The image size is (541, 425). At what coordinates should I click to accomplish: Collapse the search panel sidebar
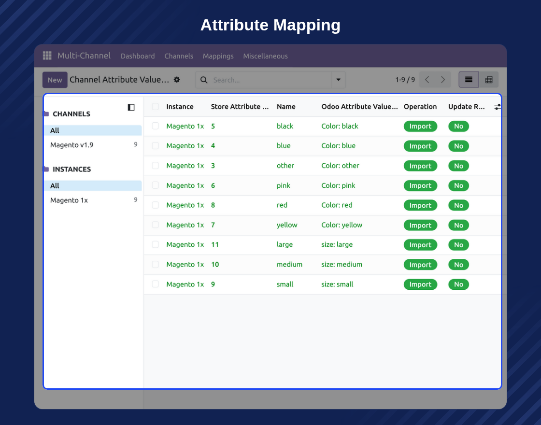point(131,107)
